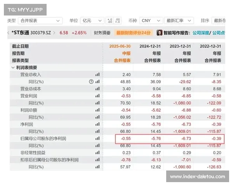Click total profit value -5.62
Screen dimensions: 233x186
tap(156, 110)
